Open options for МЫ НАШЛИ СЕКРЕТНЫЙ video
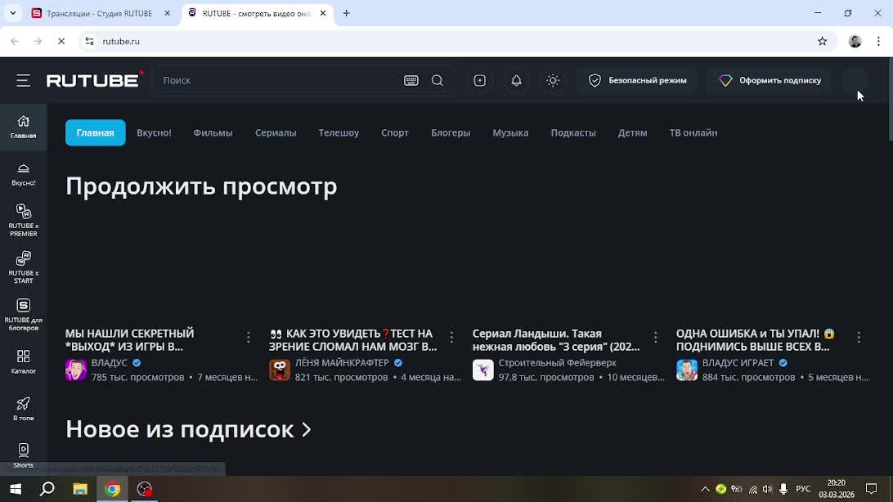 coord(249,338)
